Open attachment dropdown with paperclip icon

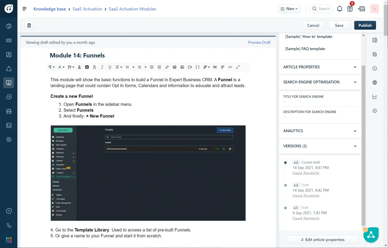(206, 67)
